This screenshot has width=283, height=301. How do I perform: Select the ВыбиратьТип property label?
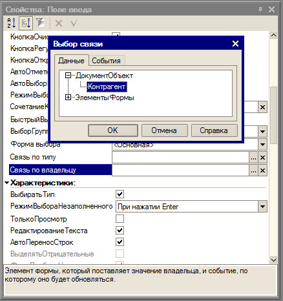32,194
